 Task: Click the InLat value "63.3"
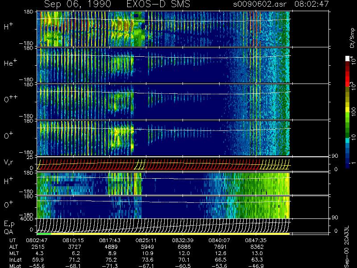[257, 260]
